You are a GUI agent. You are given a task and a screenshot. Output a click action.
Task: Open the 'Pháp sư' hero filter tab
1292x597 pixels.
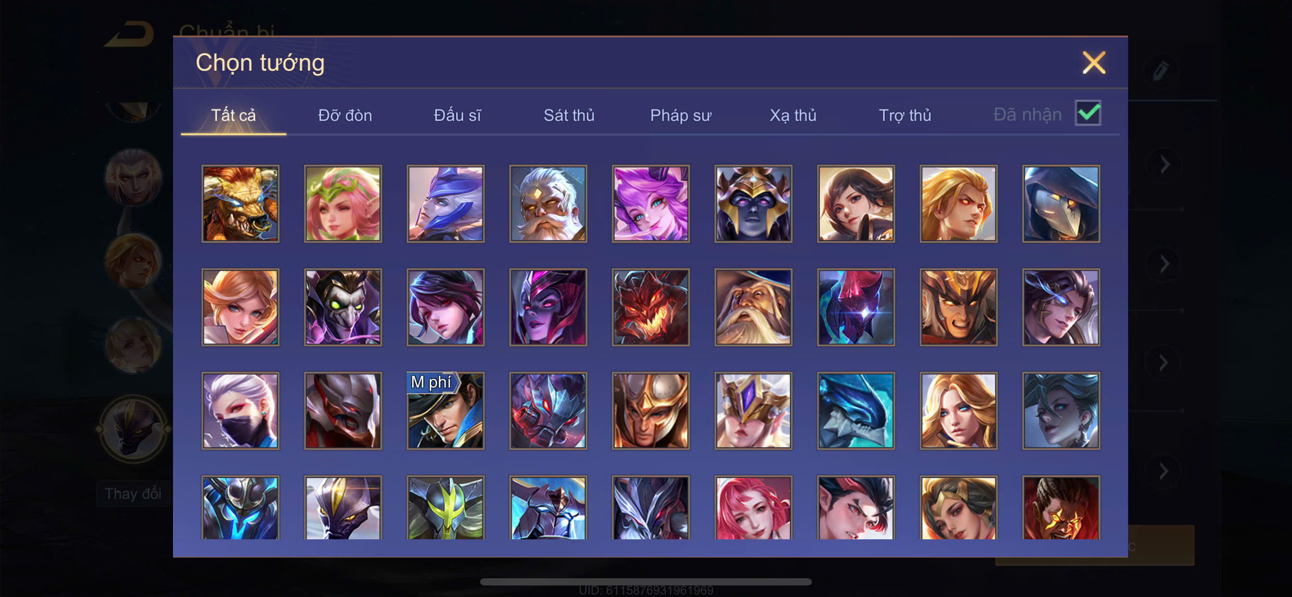681,115
